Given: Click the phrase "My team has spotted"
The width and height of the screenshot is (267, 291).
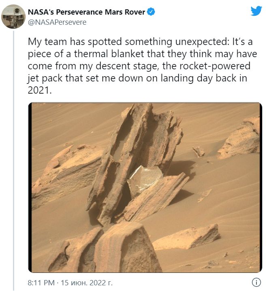Looking at the screenshot, I should (x=75, y=42).
